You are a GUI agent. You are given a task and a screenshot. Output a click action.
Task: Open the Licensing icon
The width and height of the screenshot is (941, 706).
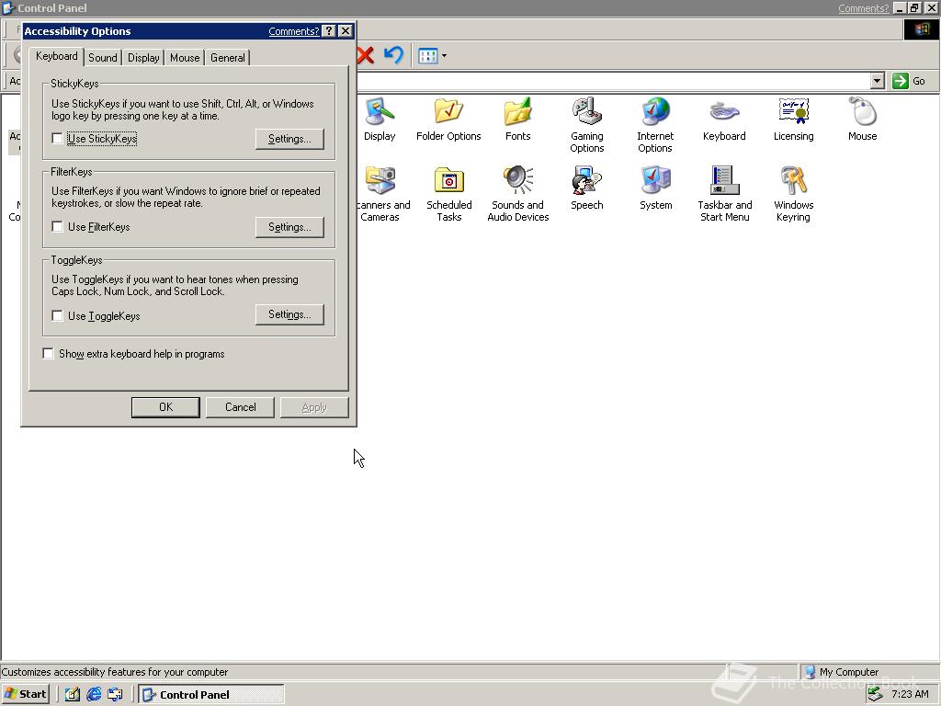click(793, 119)
